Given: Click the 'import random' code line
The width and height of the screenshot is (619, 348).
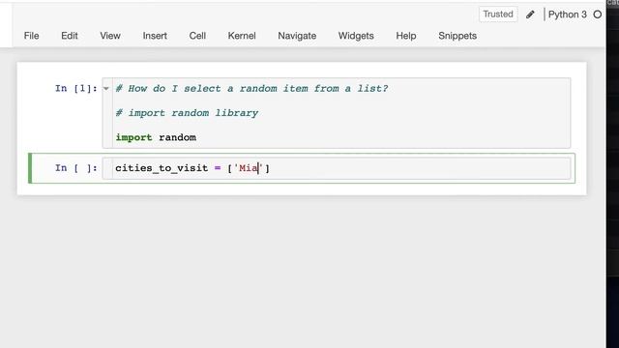Looking at the screenshot, I should (156, 137).
